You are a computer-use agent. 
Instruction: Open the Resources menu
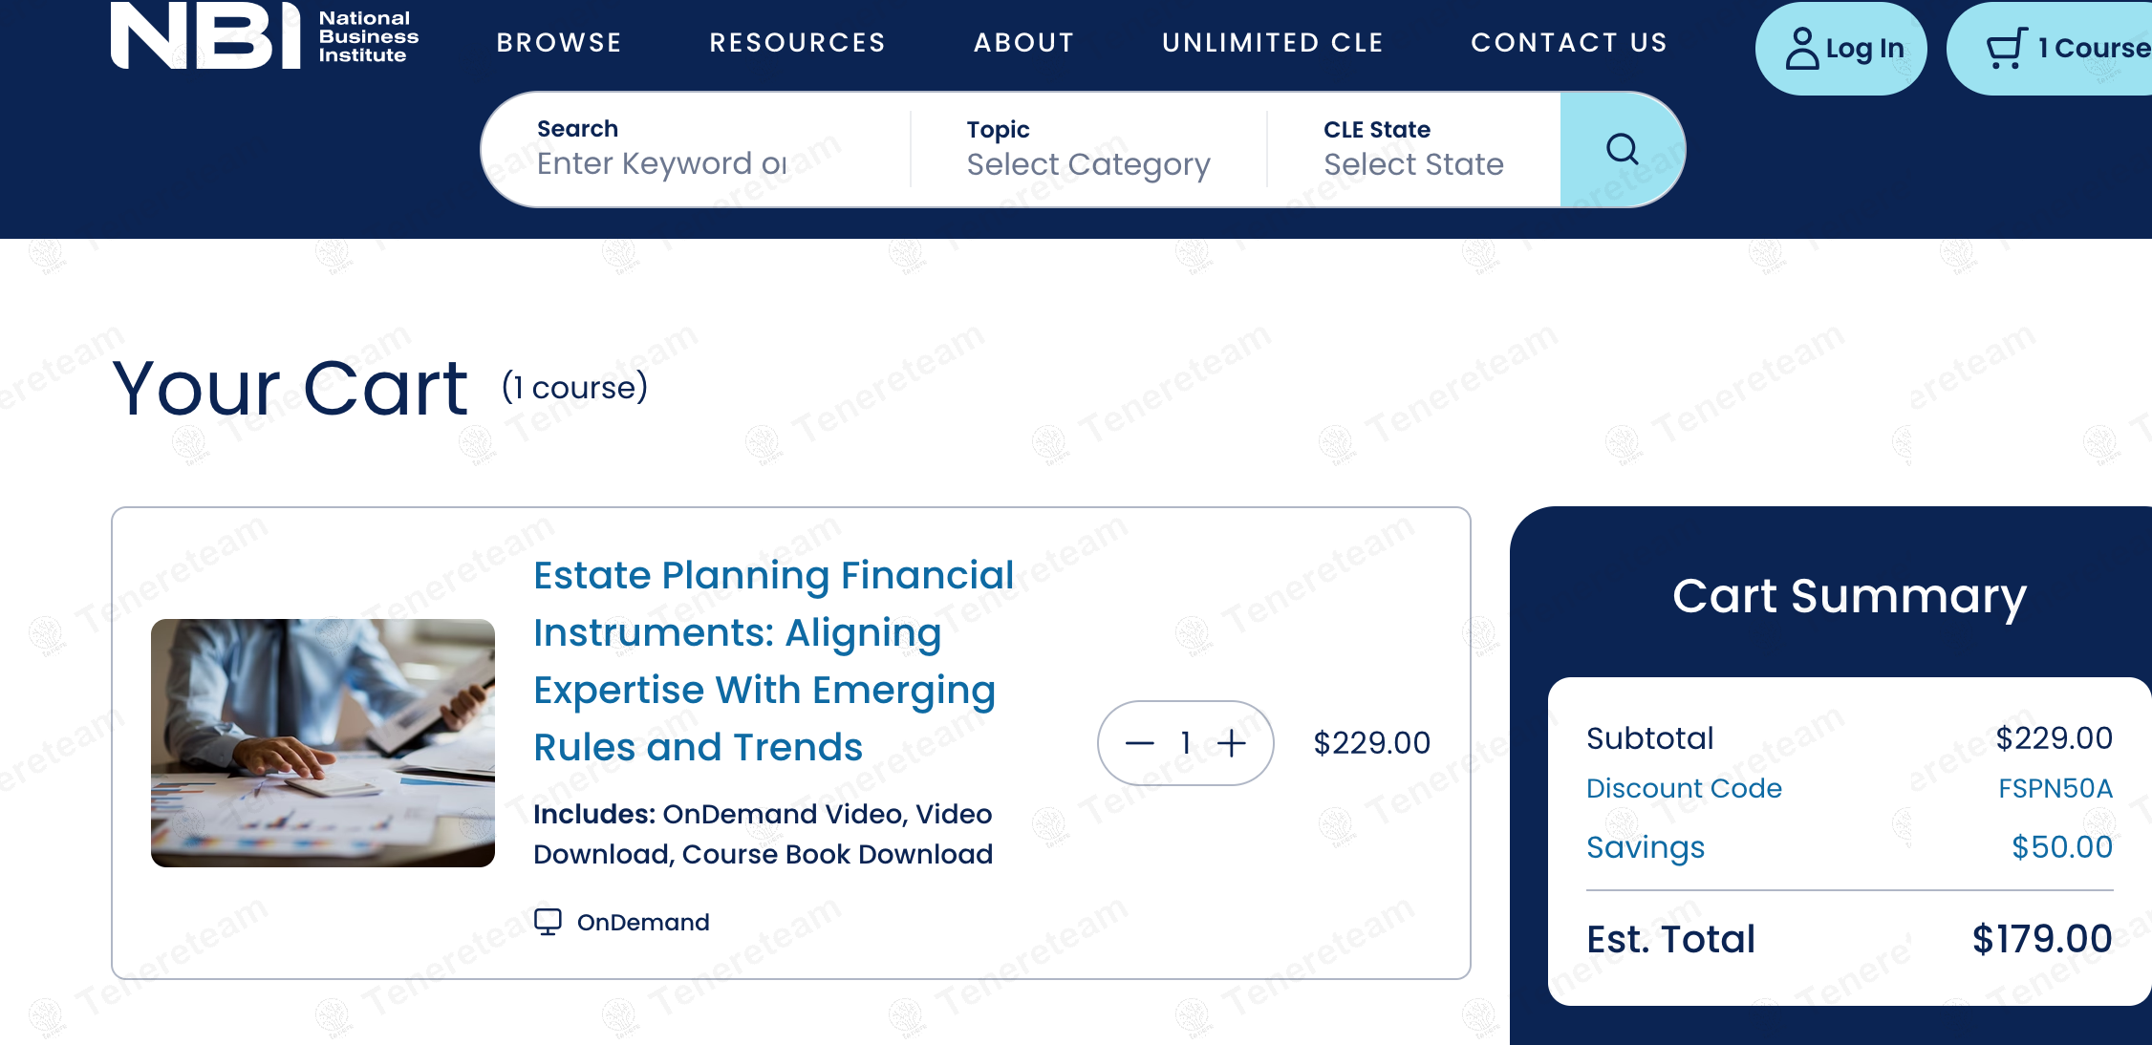797,42
